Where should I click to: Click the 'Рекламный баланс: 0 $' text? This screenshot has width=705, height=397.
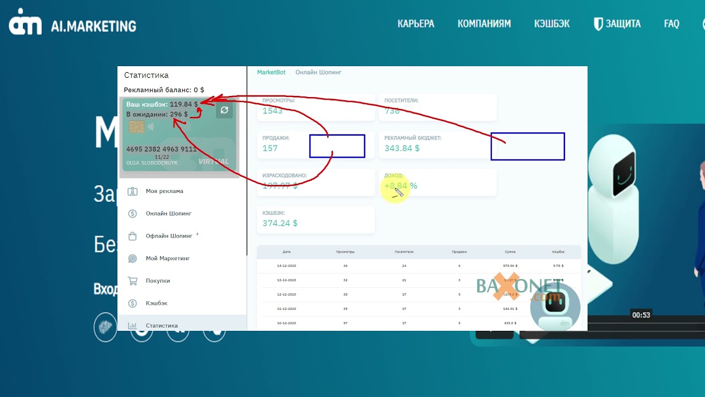tap(164, 90)
